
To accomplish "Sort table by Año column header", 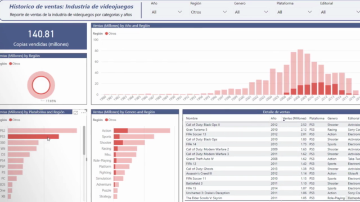I will tap(273, 118).
